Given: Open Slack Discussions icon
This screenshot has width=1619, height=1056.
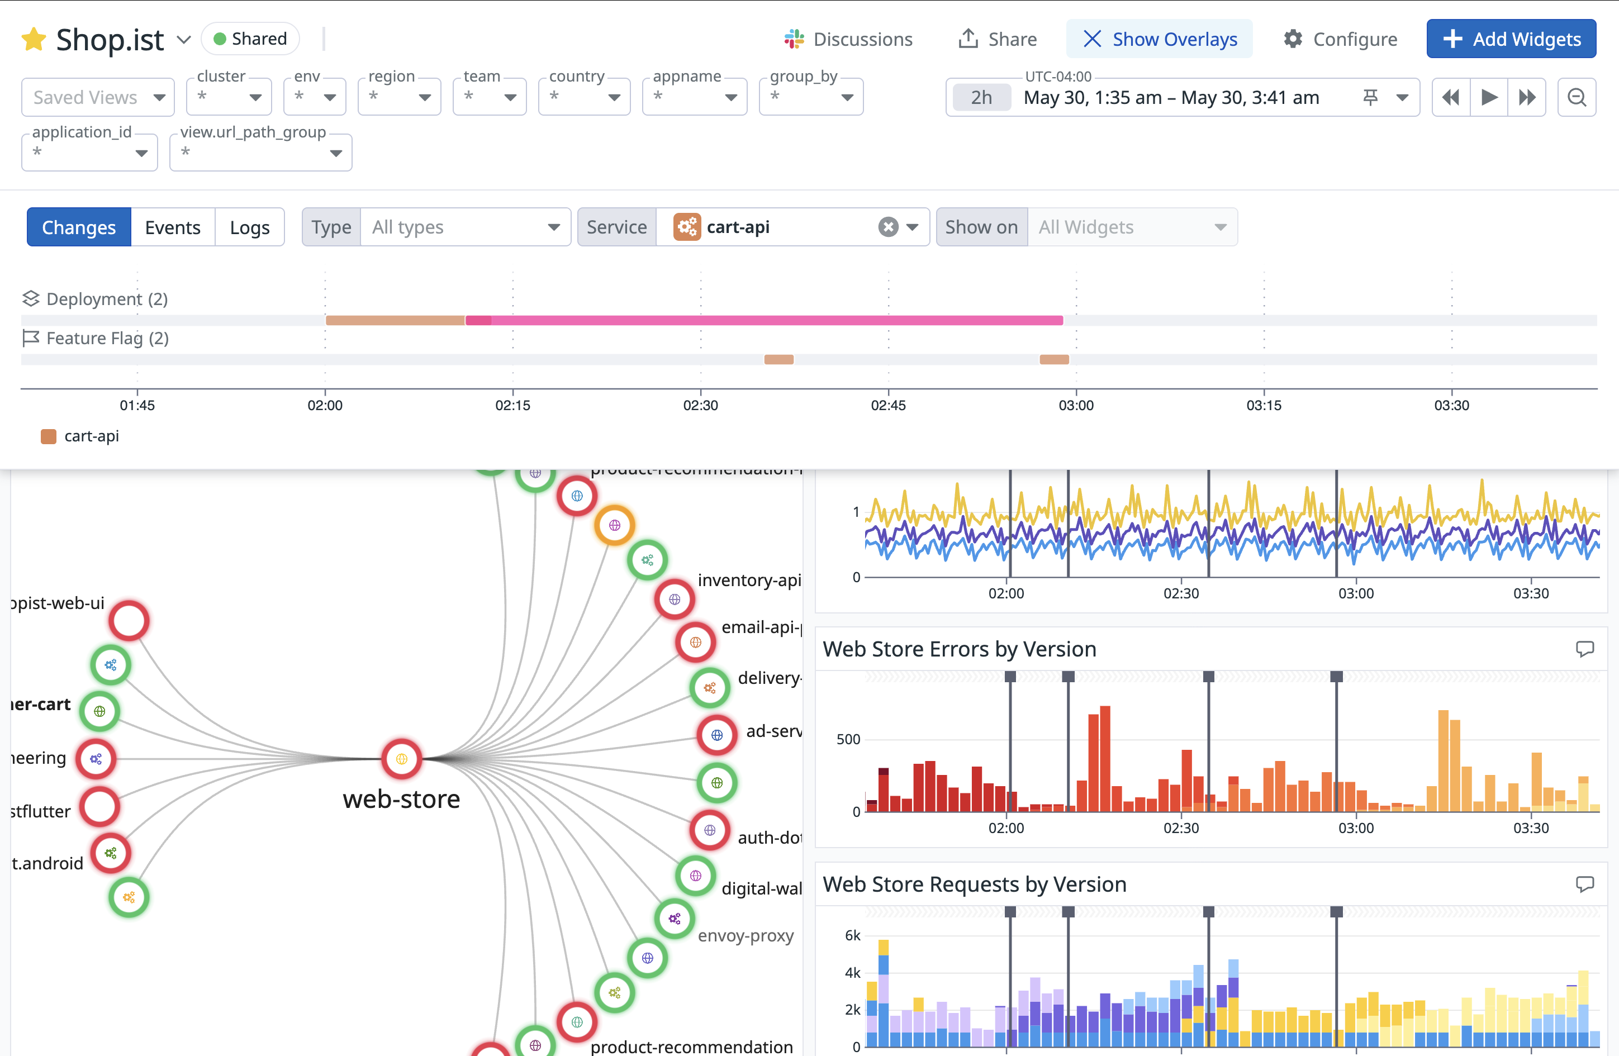Looking at the screenshot, I should [793, 40].
